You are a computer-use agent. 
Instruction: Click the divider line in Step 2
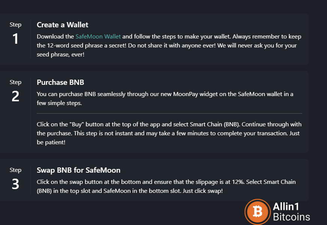click(169, 114)
